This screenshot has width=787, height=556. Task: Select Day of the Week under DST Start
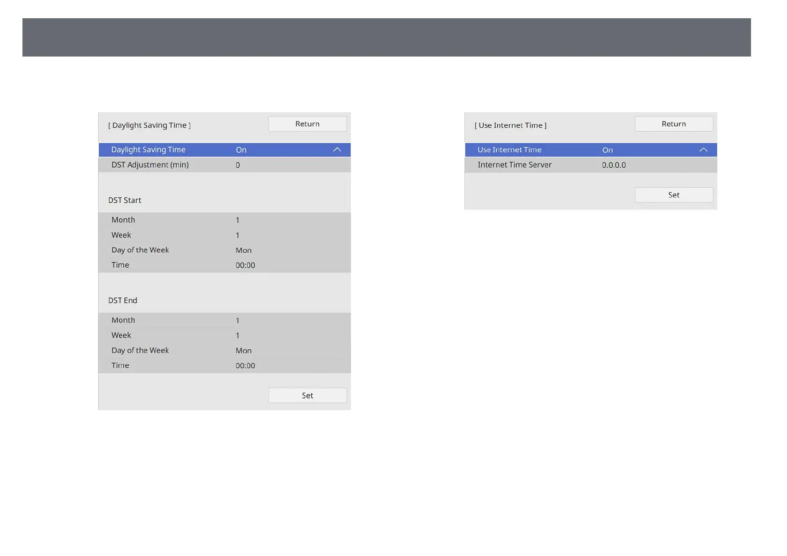(140, 250)
